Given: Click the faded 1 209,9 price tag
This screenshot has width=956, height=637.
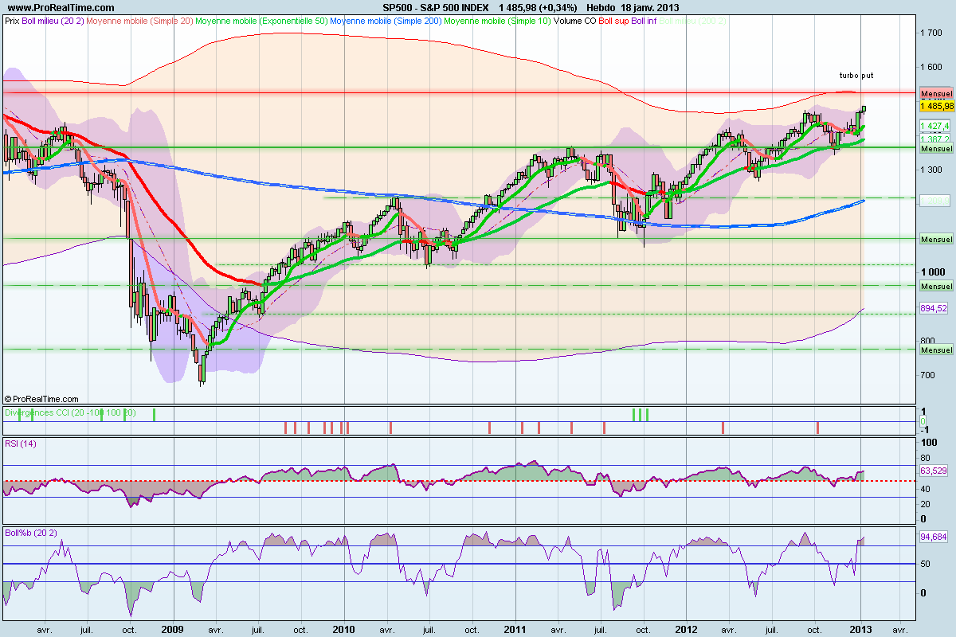Looking at the screenshot, I should point(934,200).
